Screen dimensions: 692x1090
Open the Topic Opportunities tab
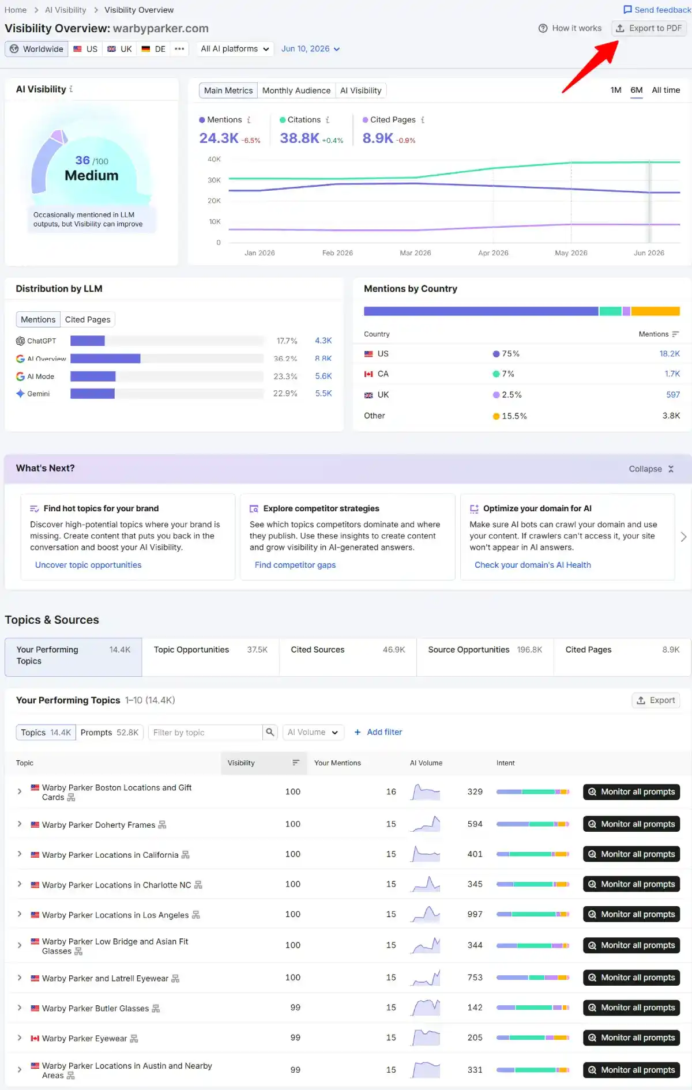[x=210, y=657]
